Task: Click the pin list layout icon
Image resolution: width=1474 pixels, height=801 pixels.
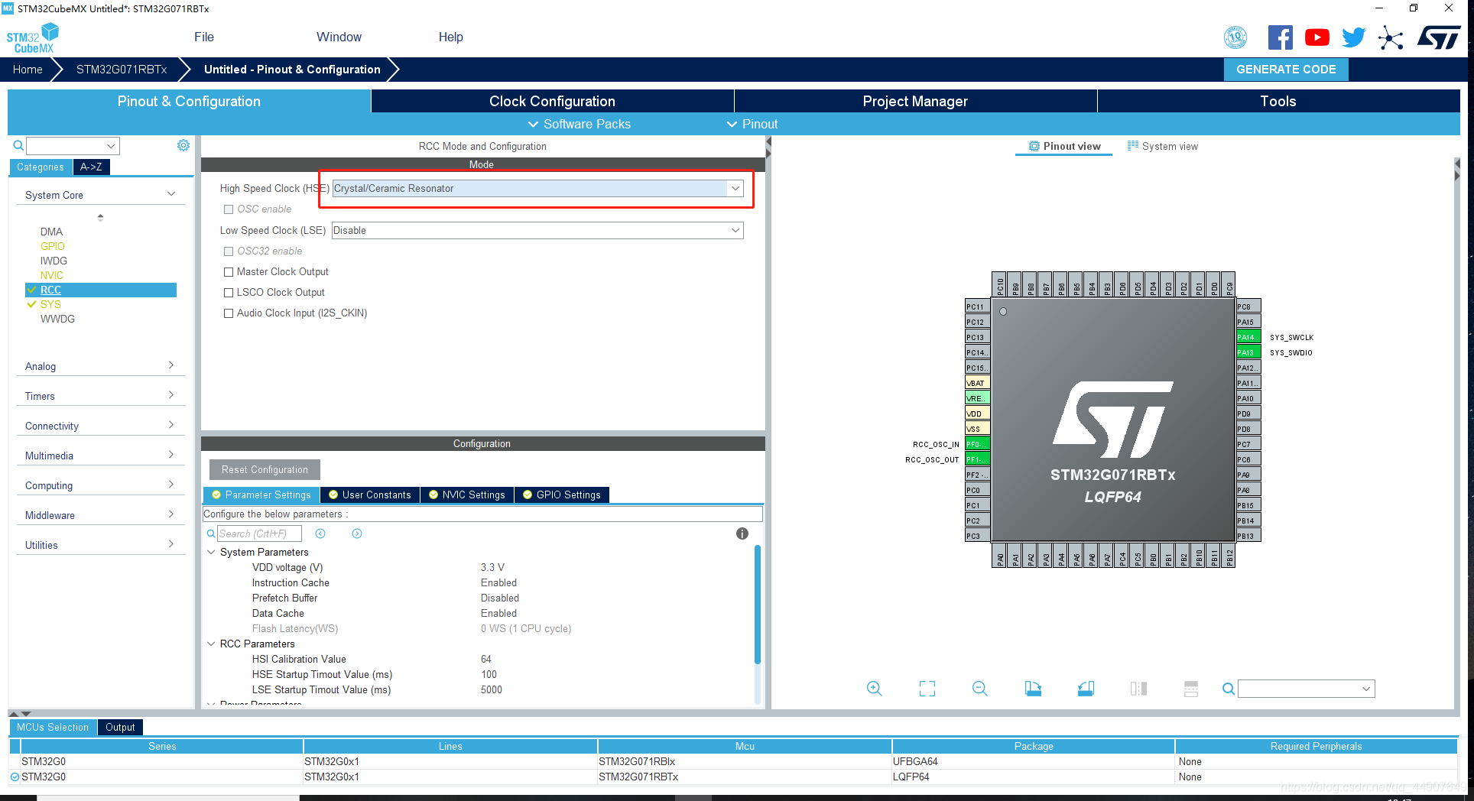Action: [x=1191, y=689]
